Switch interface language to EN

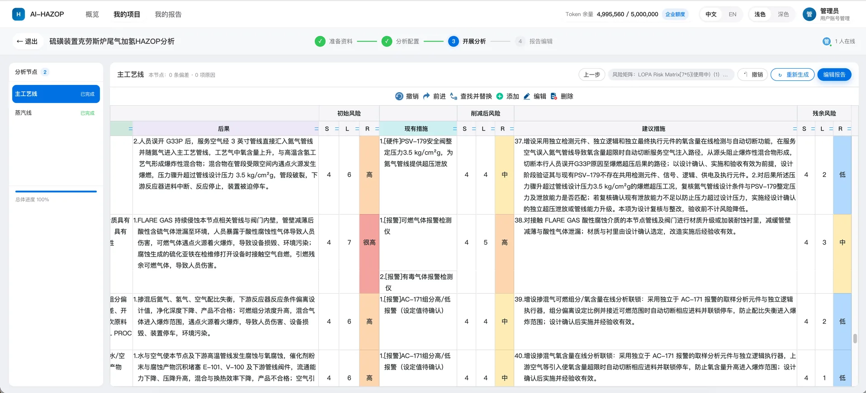coord(733,14)
